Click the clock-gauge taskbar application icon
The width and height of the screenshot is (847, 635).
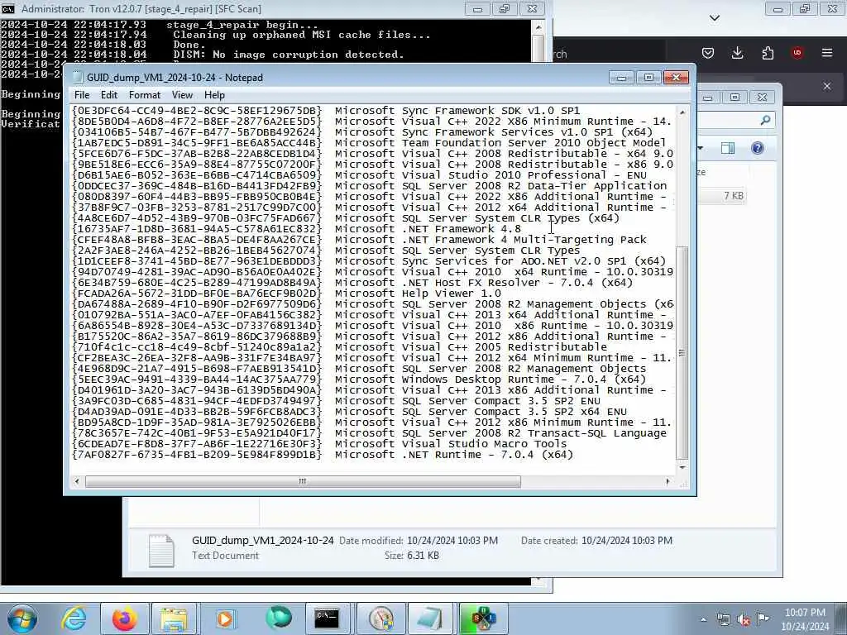click(x=381, y=618)
